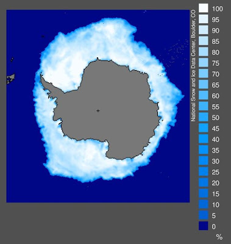Click the gray South America tip landmass
Viewport: 231px width, 244px height.
10,79
